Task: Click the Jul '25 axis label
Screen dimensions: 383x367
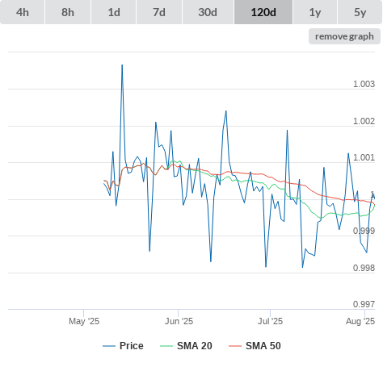Action: [x=270, y=321]
